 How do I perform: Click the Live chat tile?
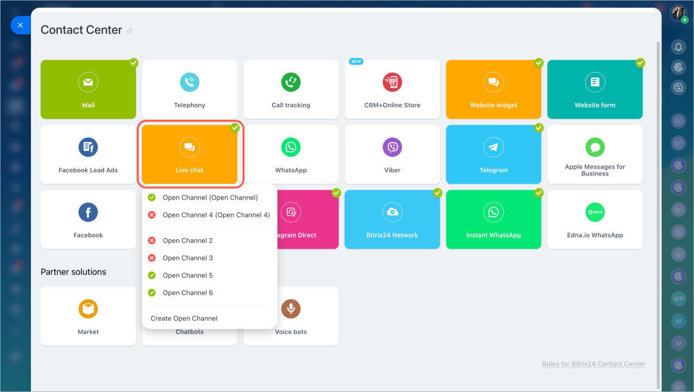(189, 155)
